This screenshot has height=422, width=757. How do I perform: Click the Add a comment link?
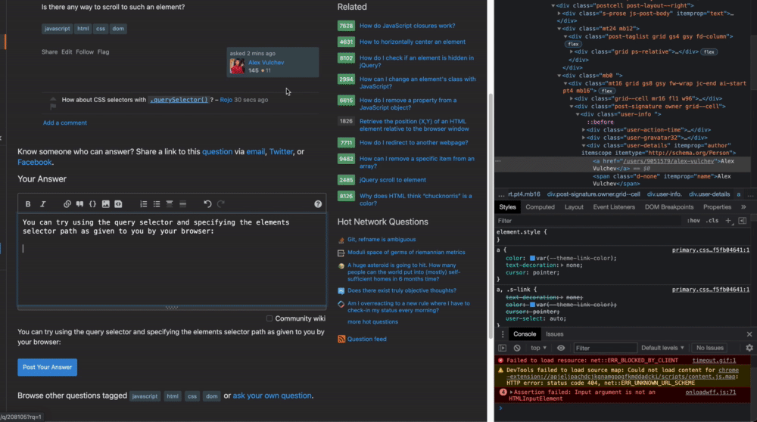click(x=64, y=123)
